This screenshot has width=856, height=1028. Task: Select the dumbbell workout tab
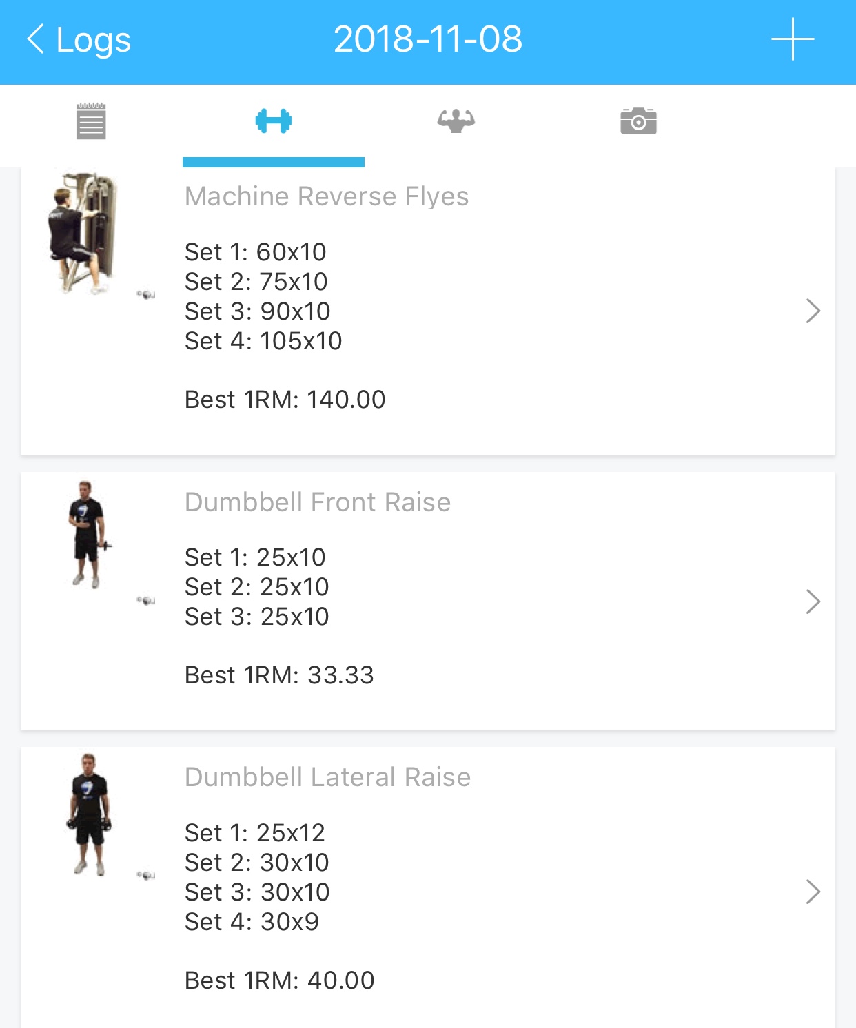click(274, 121)
